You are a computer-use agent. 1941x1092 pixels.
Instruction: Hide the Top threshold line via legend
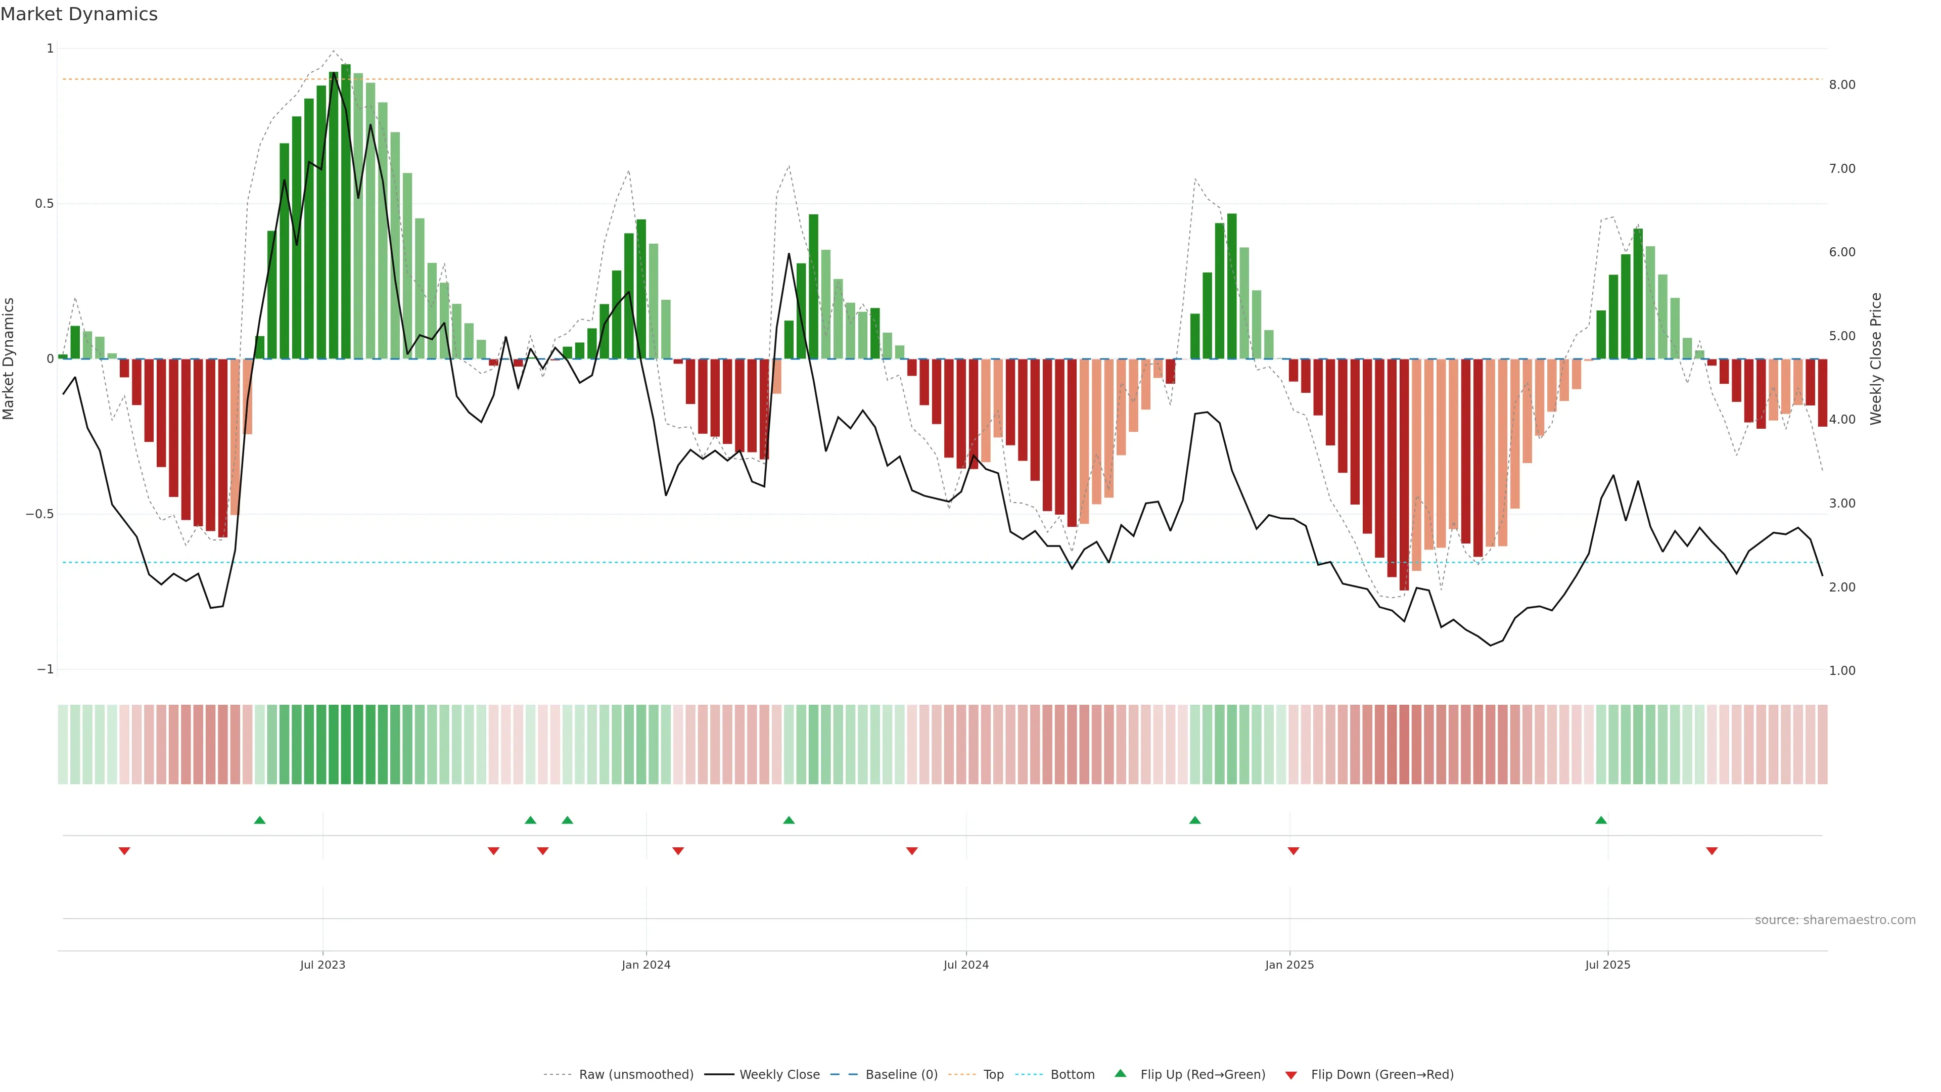click(x=993, y=1075)
